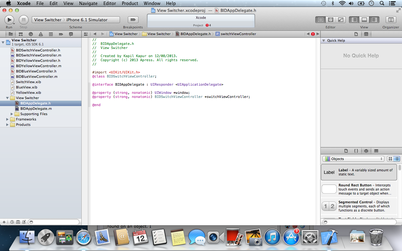Show the Quick Help inspector

pyautogui.click(x=366, y=34)
